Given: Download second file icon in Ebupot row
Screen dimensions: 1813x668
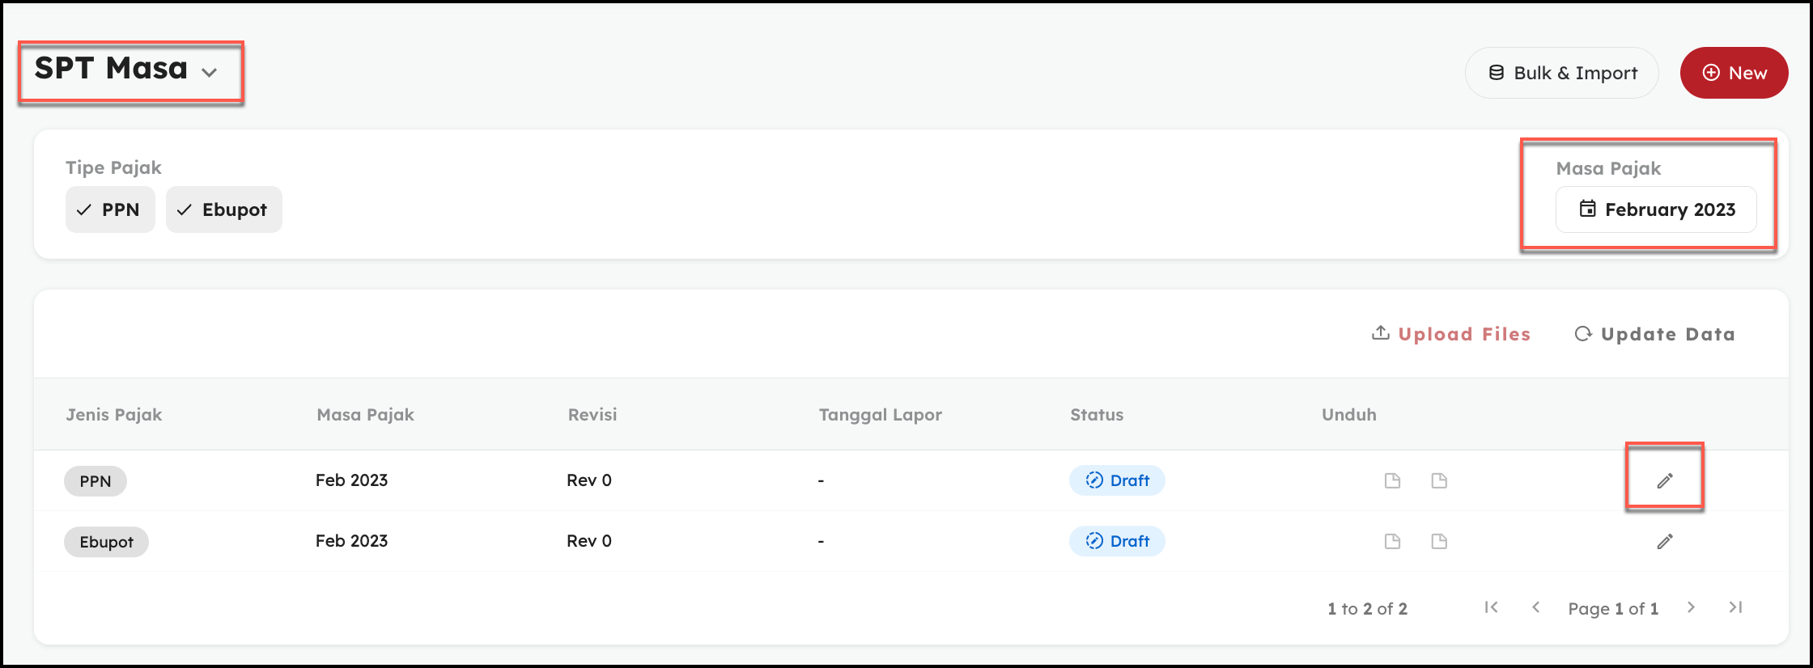Looking at the screenshot, I should tap(1439, 542).
